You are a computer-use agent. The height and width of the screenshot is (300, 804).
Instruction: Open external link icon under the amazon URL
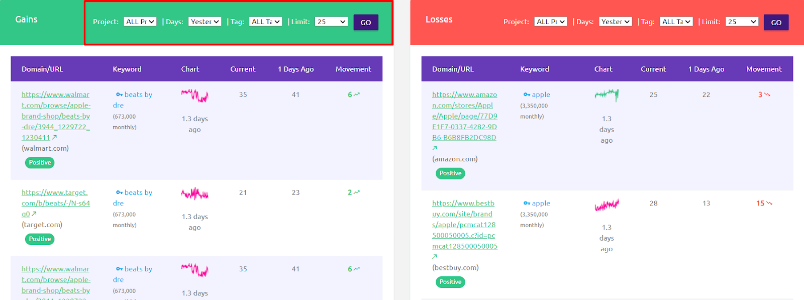tap(435, 148)
